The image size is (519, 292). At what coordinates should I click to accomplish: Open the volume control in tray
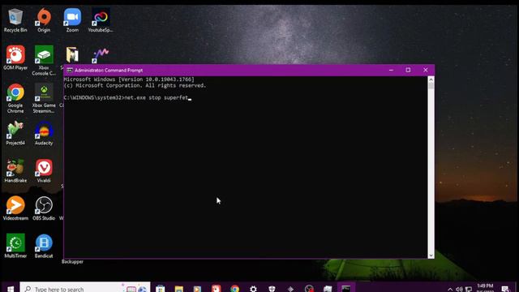tap(459, 290)
